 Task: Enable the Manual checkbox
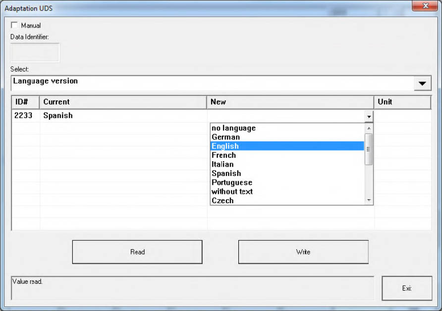pos(14,25)
